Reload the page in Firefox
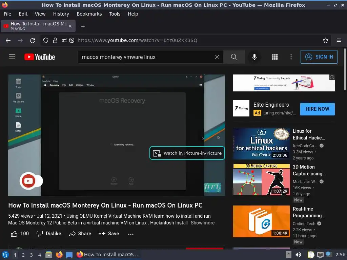 (x=33, y=41)
